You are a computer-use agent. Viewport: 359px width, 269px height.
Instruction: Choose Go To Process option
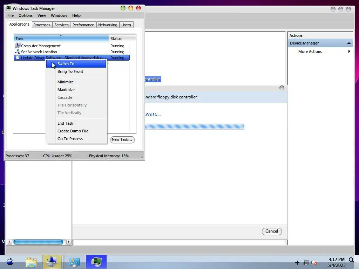point(76,139)
